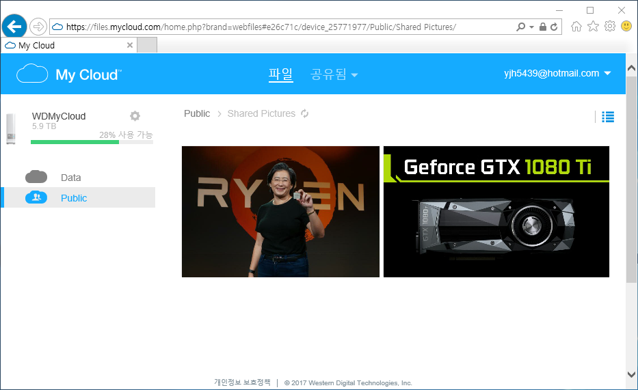Open address bar autocomplete dropdown arrow
Screen dimensions: 638x390
(531, 27)
